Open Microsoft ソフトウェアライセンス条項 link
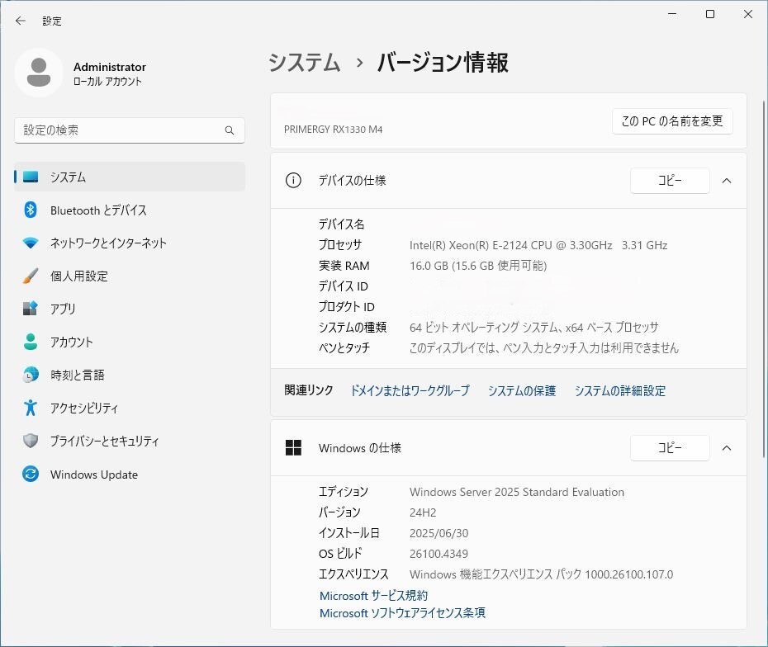Viewport: 768px width, 647px height. point(402,612)
